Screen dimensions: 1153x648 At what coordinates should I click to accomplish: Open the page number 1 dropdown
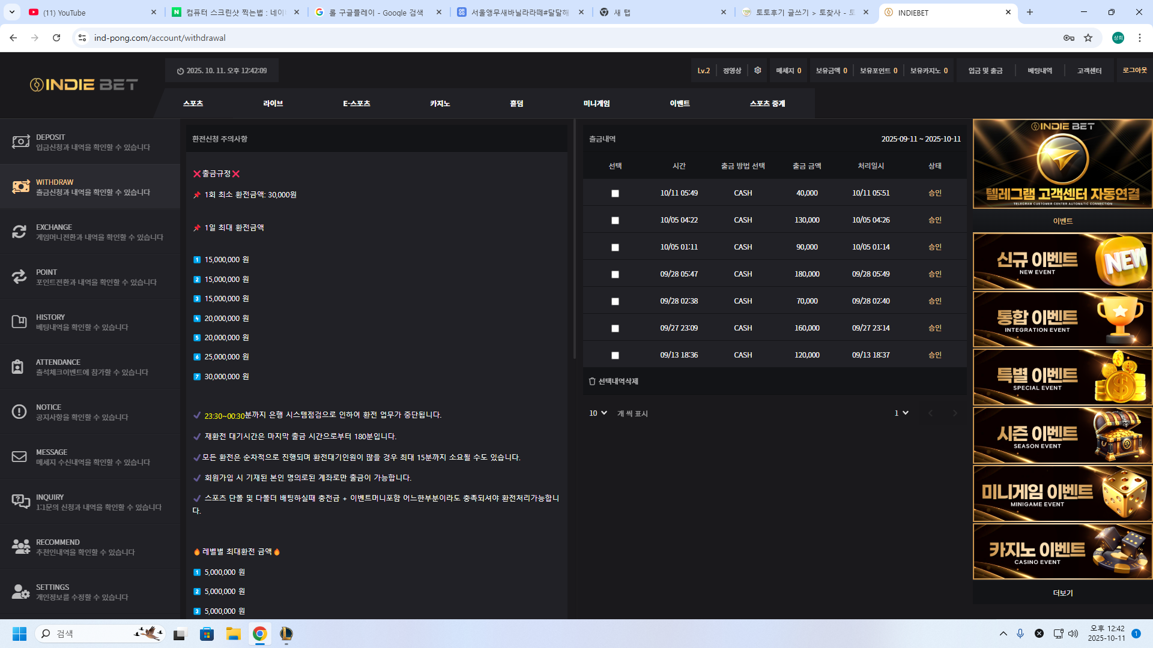pos(901,413)
